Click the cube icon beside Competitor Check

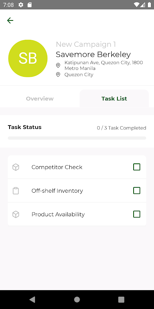(16, 167)
